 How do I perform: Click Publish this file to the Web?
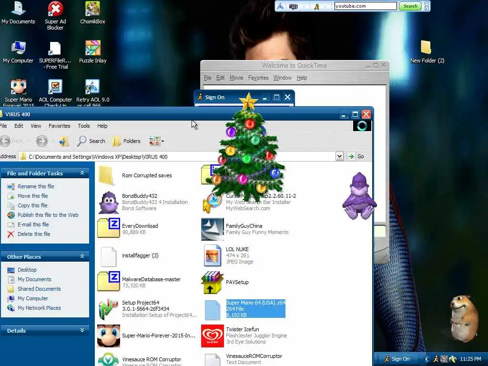48,215
